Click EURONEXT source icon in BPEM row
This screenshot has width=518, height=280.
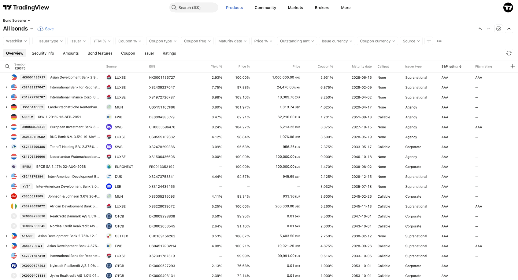(x=109, y=167)
